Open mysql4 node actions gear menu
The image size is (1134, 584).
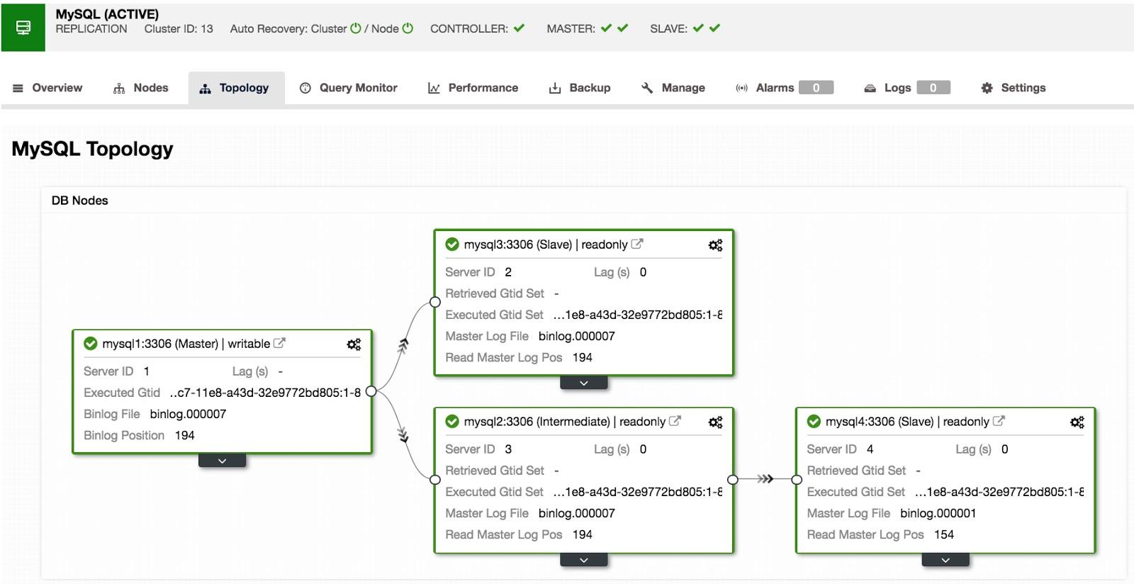1077,422
